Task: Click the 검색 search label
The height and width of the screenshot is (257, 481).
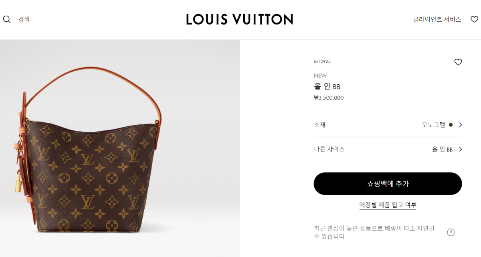Action: point(24,19)
